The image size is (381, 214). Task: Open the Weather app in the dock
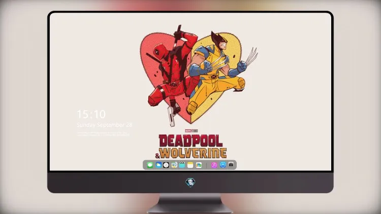coord(158,165)
